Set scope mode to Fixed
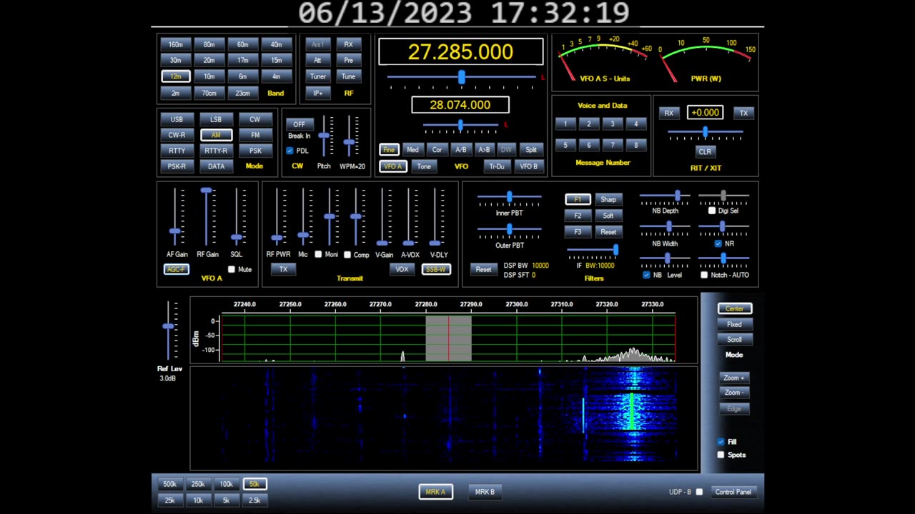Image resolution: width=915 pixels, height=514 pixels. 734,324
